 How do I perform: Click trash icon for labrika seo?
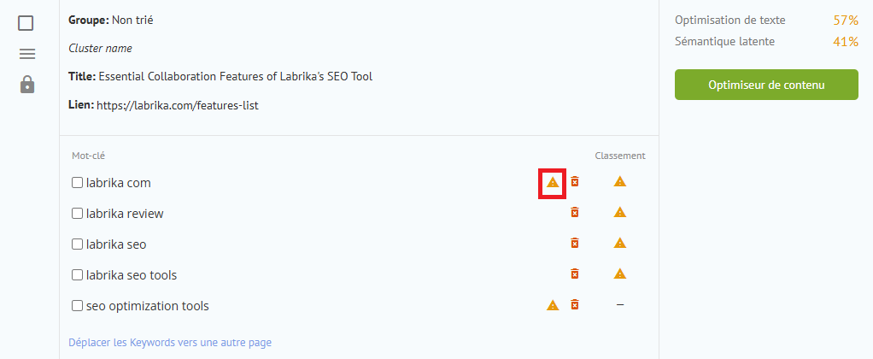[575, 243]
